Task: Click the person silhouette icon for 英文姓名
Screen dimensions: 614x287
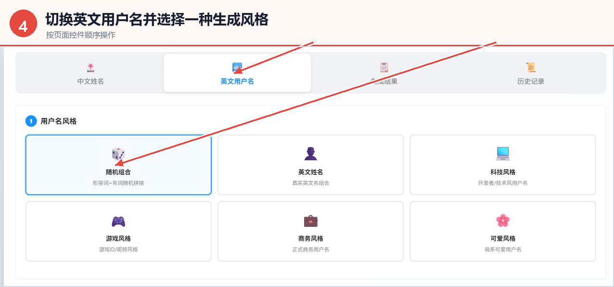Action: click(x=311, y=154)
